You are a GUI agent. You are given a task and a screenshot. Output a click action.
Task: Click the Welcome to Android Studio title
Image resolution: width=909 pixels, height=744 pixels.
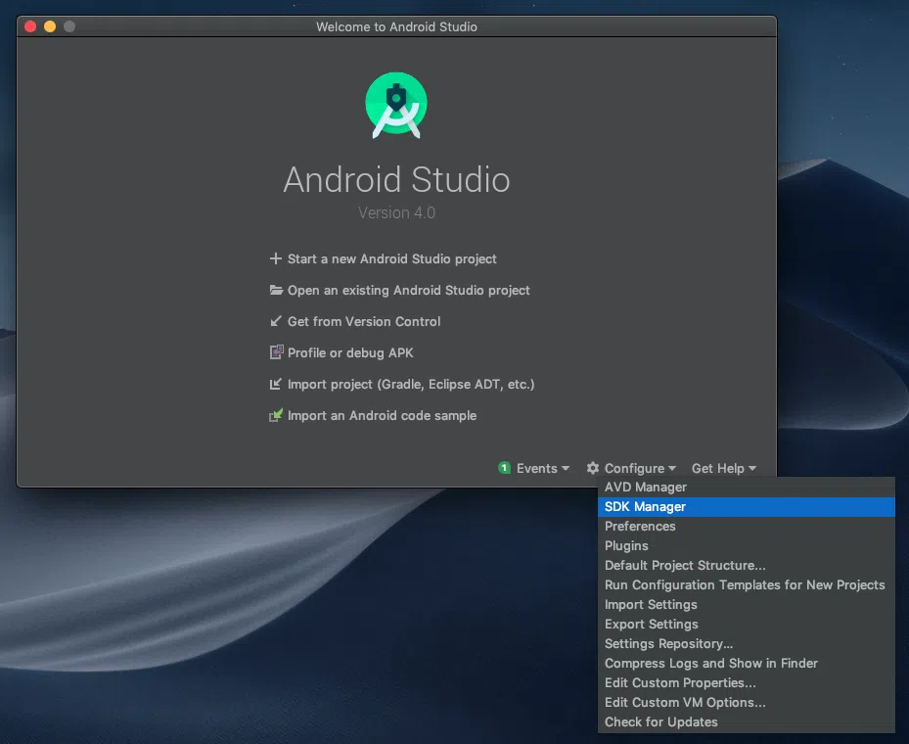pyautogui.click(x=396, y=26)
